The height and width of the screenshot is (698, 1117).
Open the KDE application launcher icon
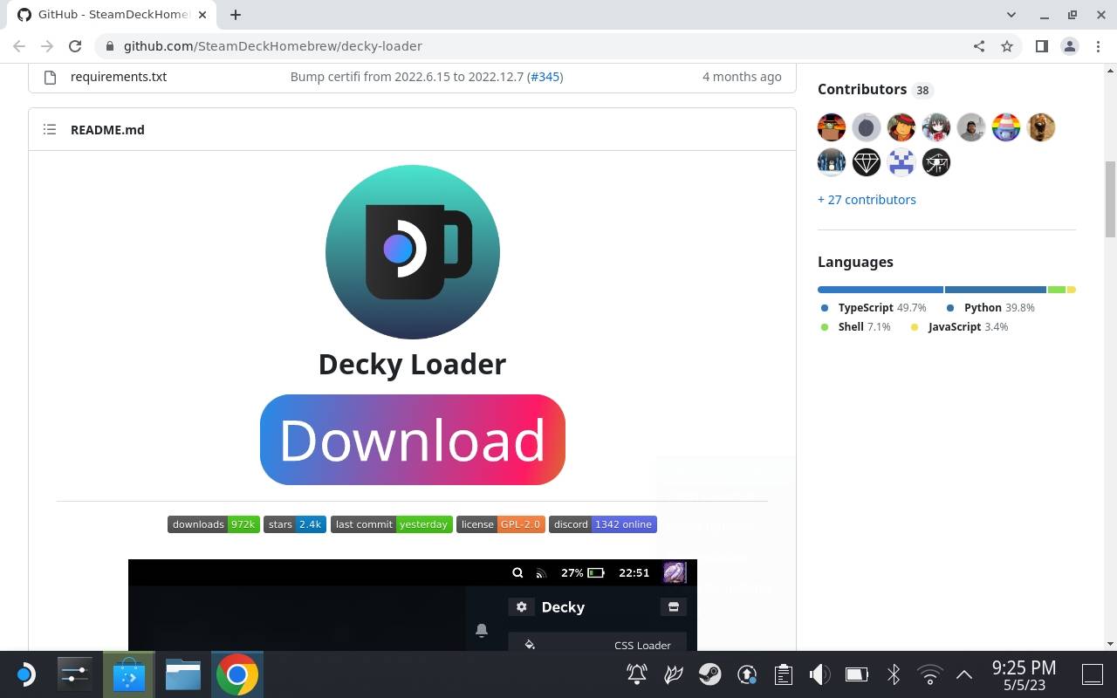point(25,674)
